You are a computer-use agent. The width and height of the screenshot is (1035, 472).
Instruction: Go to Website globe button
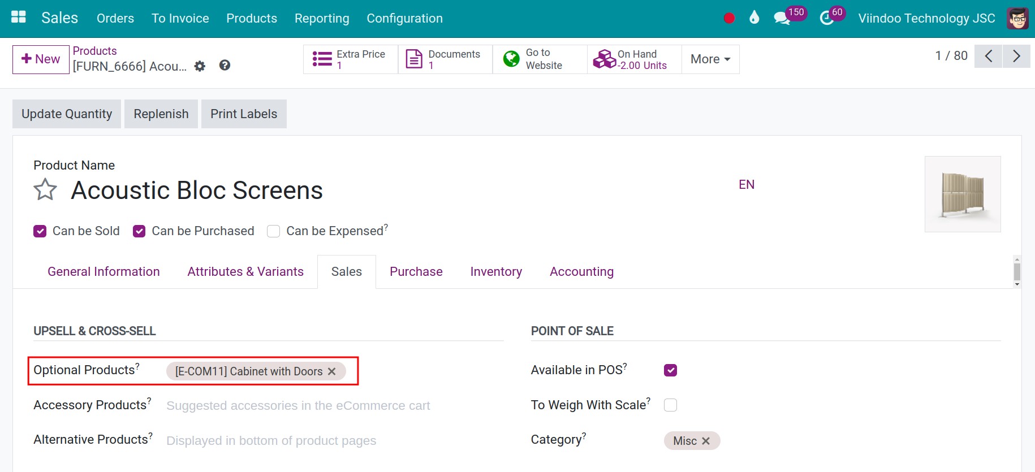540,59
